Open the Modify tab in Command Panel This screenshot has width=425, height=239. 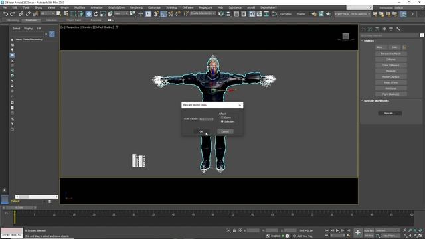[x=370, y=29]
